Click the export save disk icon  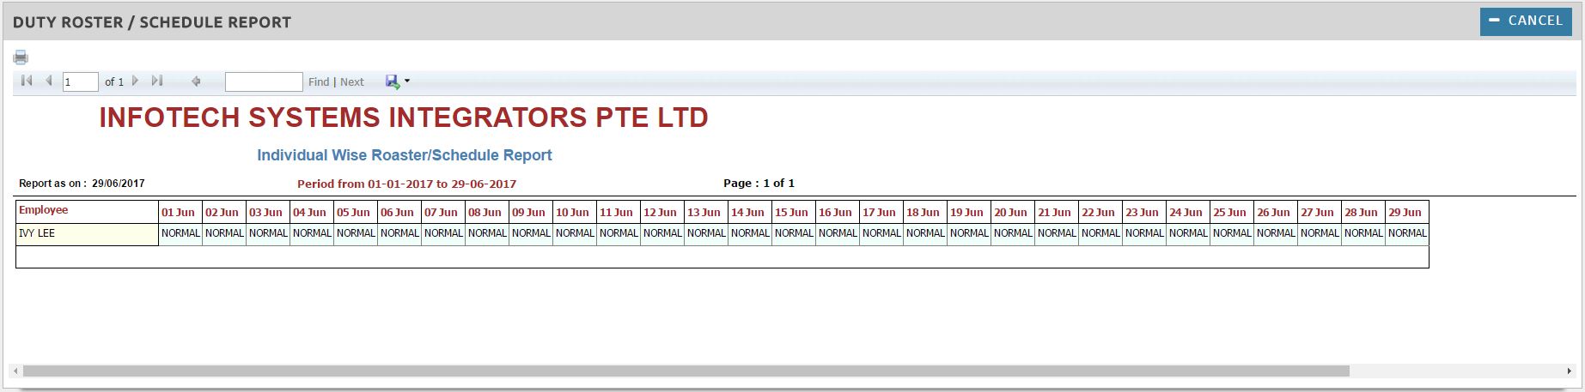[393, 81]
